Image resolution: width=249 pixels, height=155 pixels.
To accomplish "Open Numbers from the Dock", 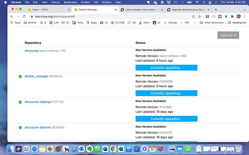I will [x=188, y=149].
